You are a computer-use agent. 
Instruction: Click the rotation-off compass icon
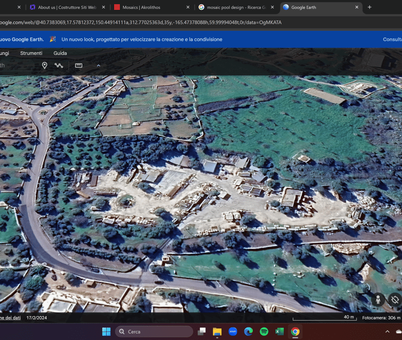coord(395,300)
